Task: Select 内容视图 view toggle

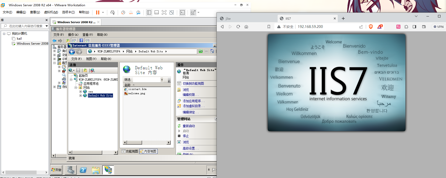Action: pos(149,151)
